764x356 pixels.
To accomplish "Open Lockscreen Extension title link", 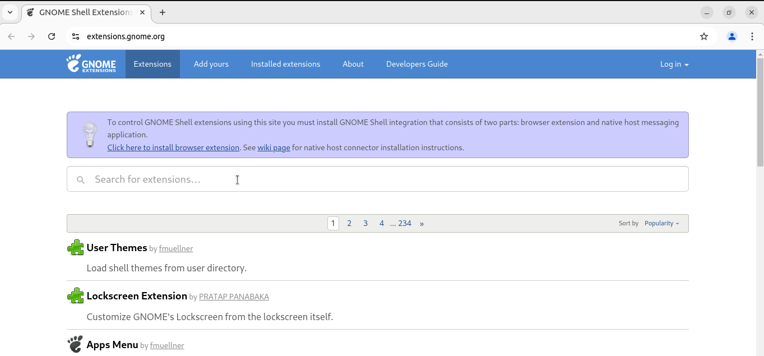I will pyautogui.click(x=137, y=295).
